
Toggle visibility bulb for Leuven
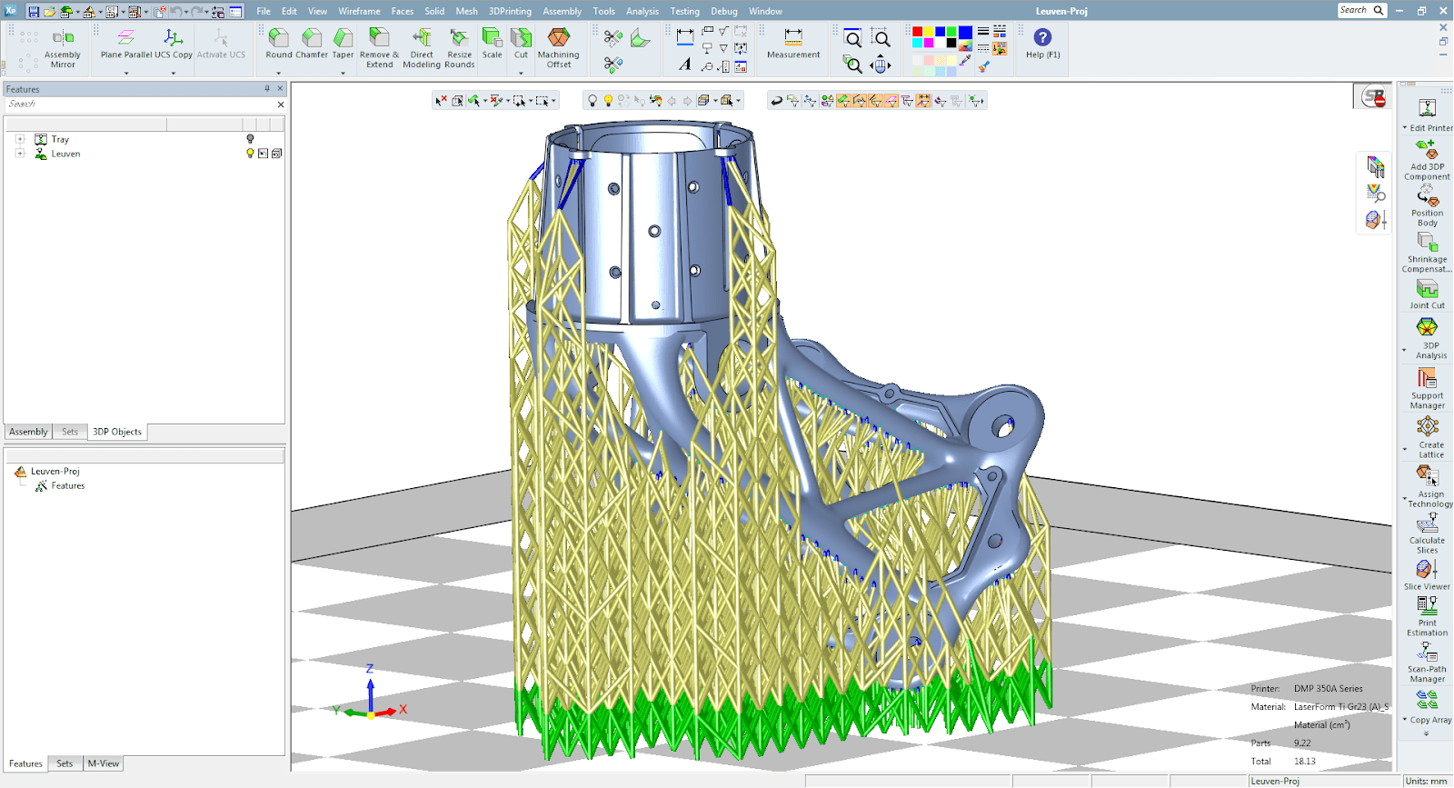click(x=250, y=154)
